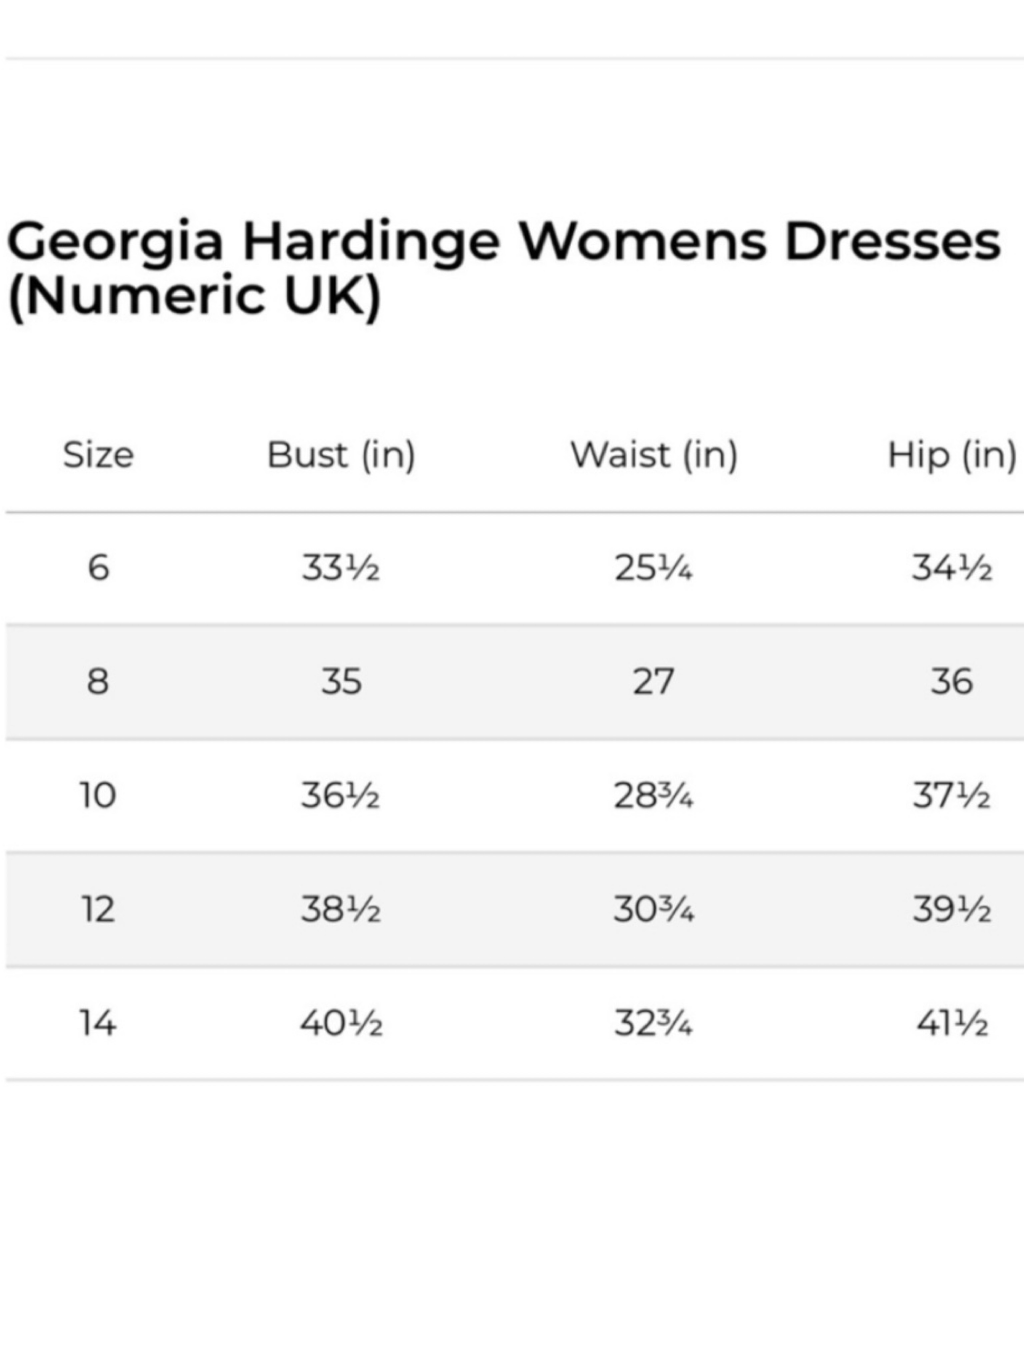Click size 10 in the Size column
This screenshot has width=1024, height=1363.
[x=98, y=795]
